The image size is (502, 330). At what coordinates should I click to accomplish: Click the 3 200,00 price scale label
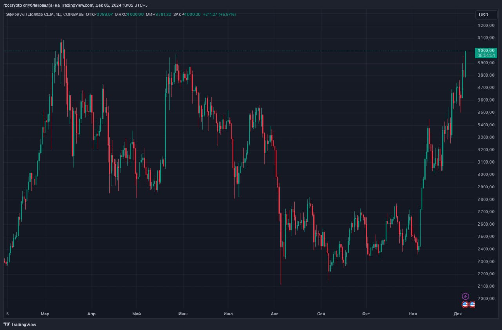click(x=486, y=150)
